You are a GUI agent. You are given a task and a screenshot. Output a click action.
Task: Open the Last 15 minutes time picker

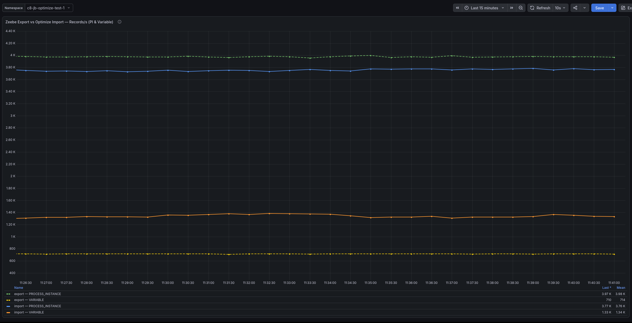(484, 8)
